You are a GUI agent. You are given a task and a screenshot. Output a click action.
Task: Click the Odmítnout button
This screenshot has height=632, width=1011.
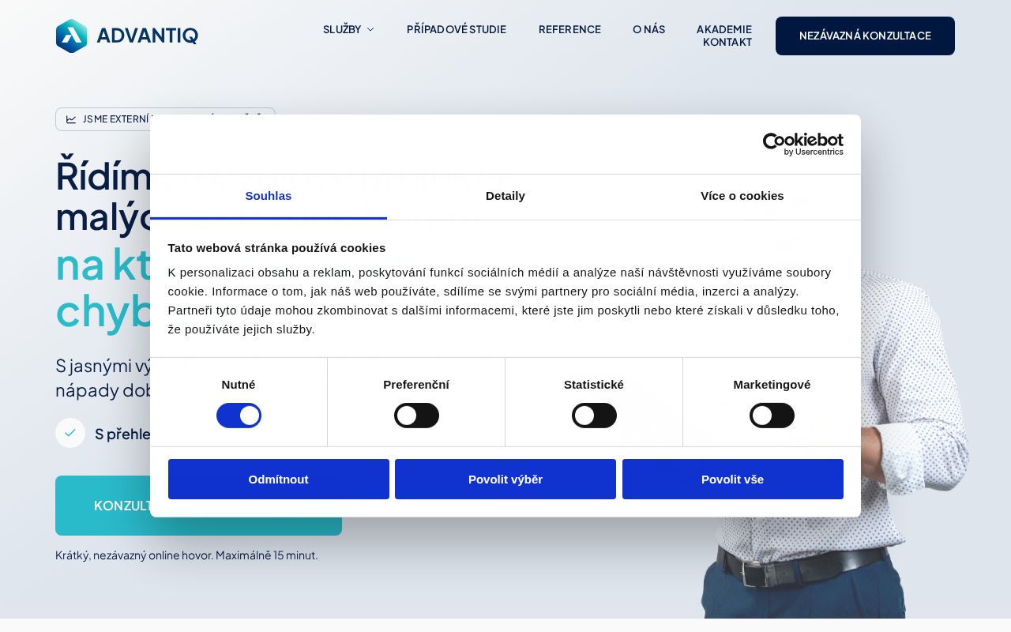point(279,480)
